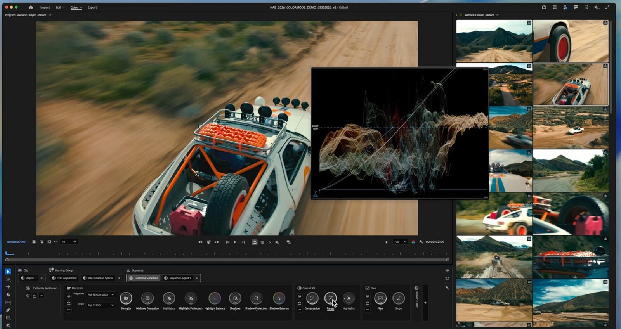The image size is (621, 329).
Task: Select the Shadow Balance color wheel
Action: [279, 298]
